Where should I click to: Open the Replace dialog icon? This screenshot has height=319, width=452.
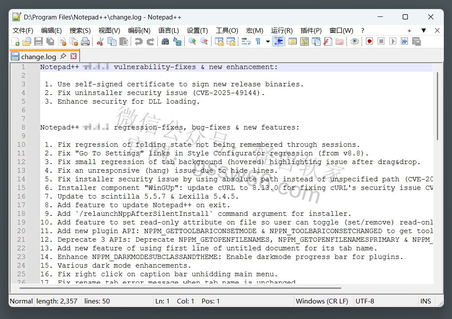tap(177, 42)
